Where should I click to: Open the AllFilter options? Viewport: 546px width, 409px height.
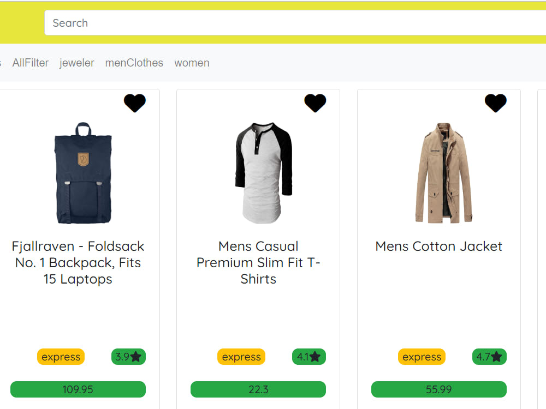pos(30,63)
